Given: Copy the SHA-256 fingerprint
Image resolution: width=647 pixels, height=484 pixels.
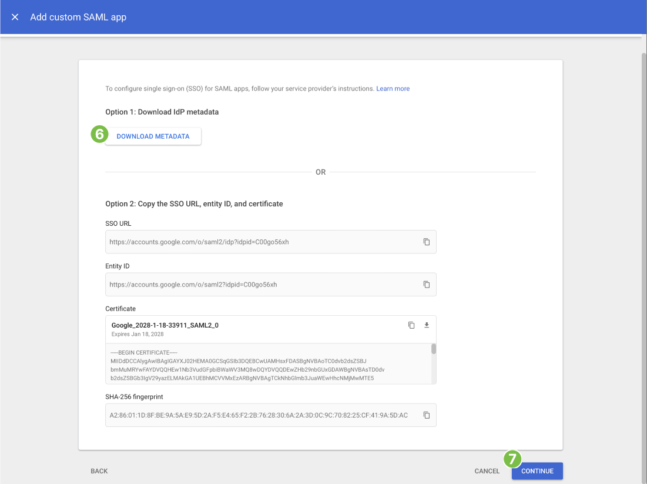Looking at the screenshot, I should tap(426, 415).
